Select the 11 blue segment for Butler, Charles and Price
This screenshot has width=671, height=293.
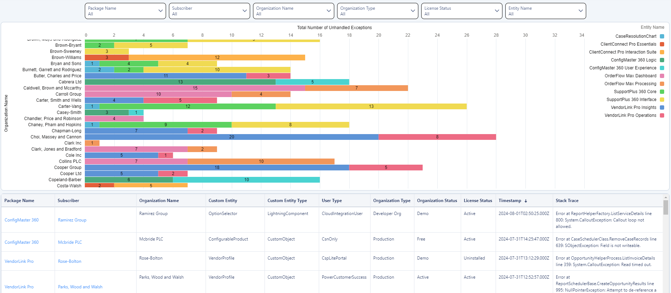[x=165, y=76]
